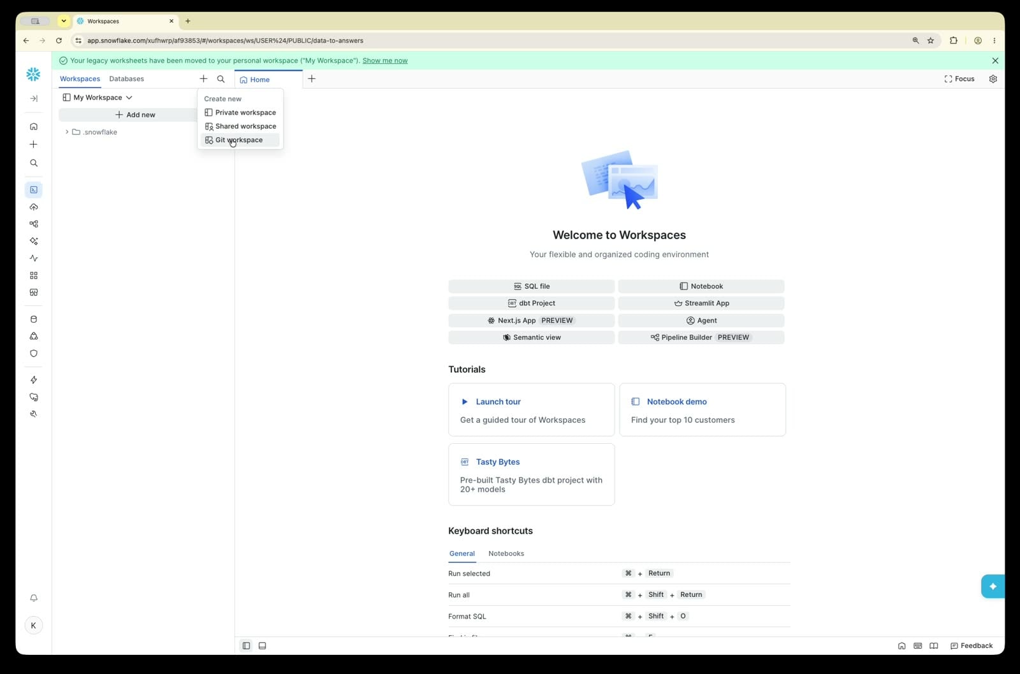Select the Home editor tab
This screenshot has height=674, width=1020.
point(268,80)
